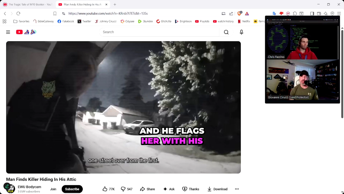The width and height of the screenshot is (344, 194).
Task: Click the Join membership button
Action: 53,189
